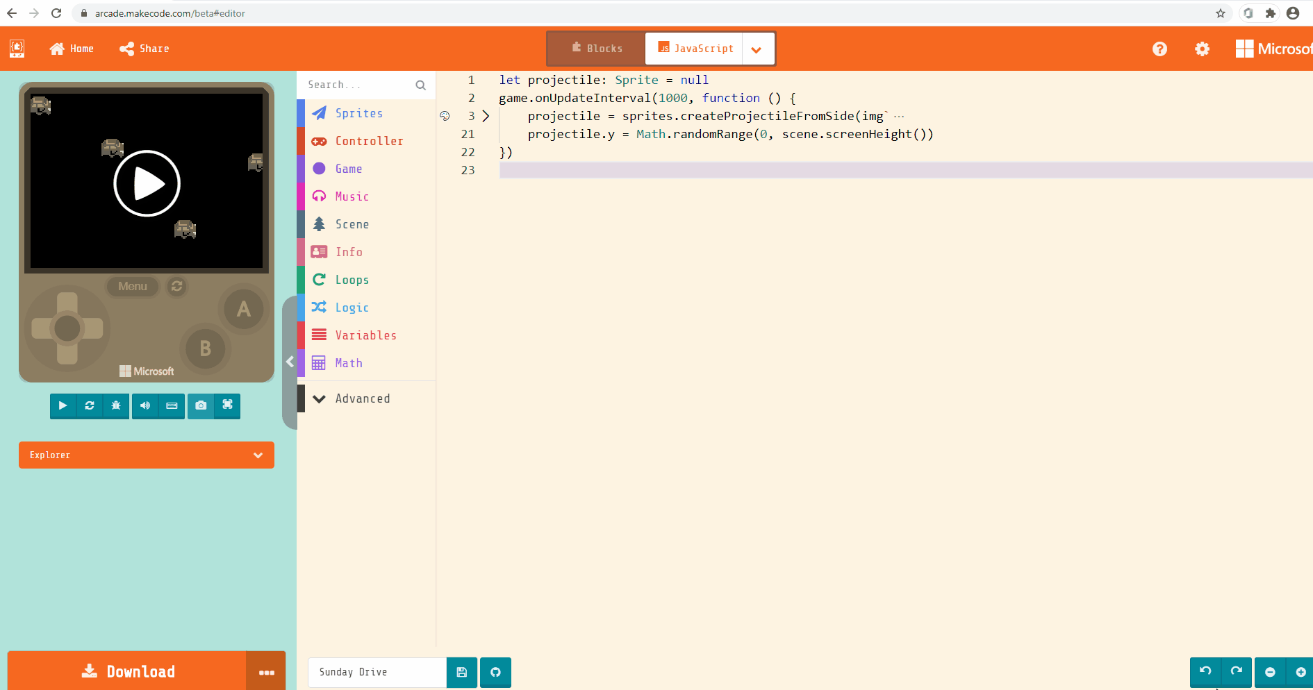Open the GitHub repository icon
1313x690 pixels.
(x=495, y=672)
